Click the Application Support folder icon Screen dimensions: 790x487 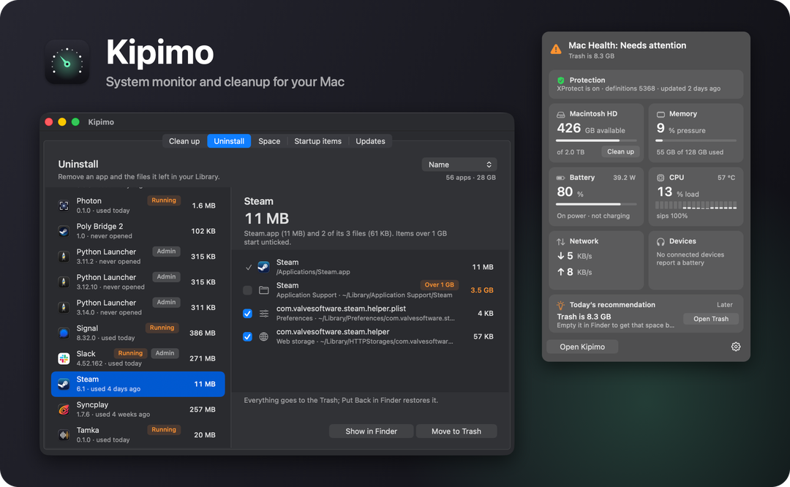point(263,290)
